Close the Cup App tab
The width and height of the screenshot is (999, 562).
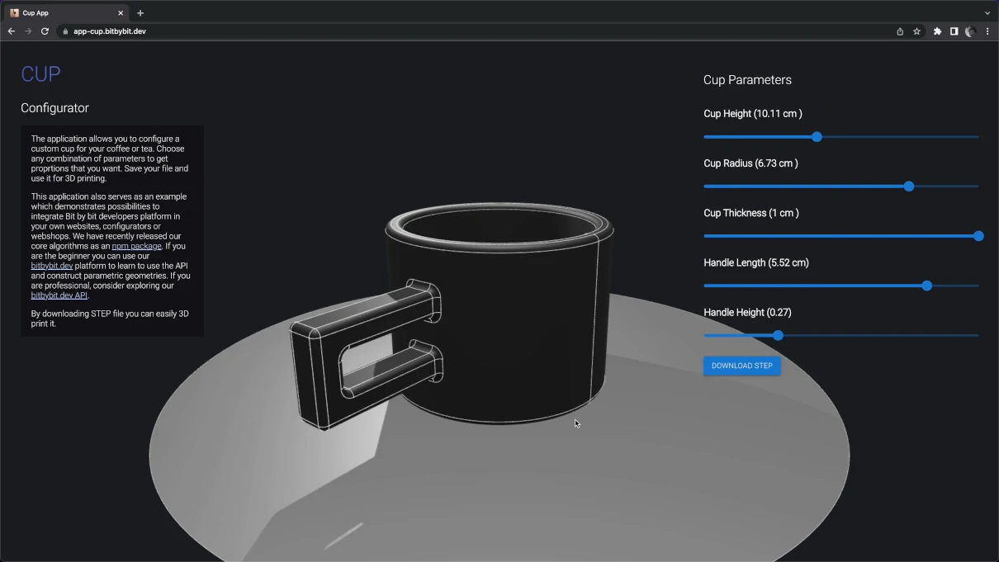pyautogui.click(x=121, y=13)
